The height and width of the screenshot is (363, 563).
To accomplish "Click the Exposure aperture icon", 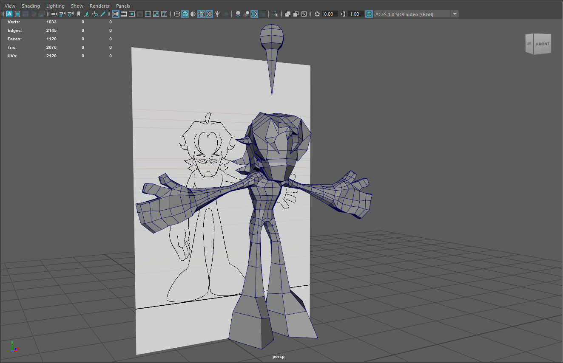I will [x=317, y=14].
